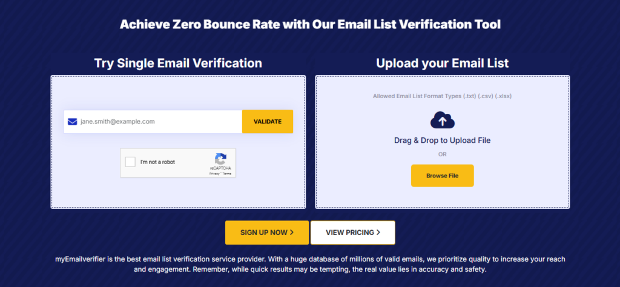Click the cloud upload icon
This screenshot has height=287, width=620.
(x=442, y=121)
